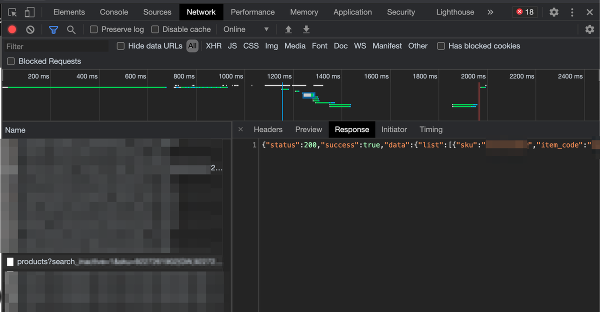Open the Performance tab

(252, 12)
